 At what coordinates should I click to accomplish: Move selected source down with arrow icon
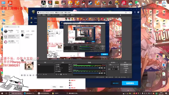66,74
